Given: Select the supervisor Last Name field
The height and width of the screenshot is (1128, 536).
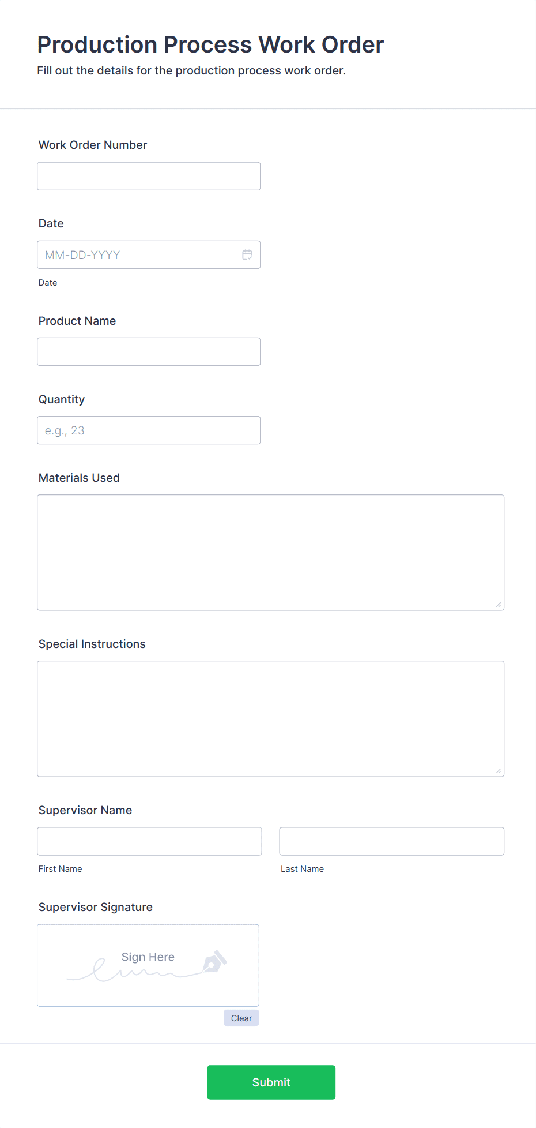Looking at the screenshot, I should (391, 841).
